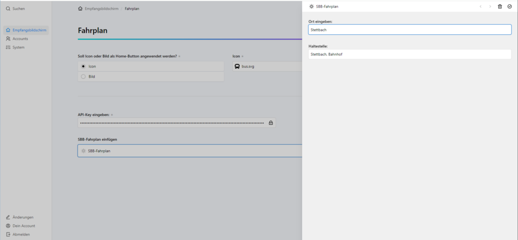Viewport: 518px width, 240px height.
Task: Click the SBB-Fahrplan panel title
Action: 327,6
